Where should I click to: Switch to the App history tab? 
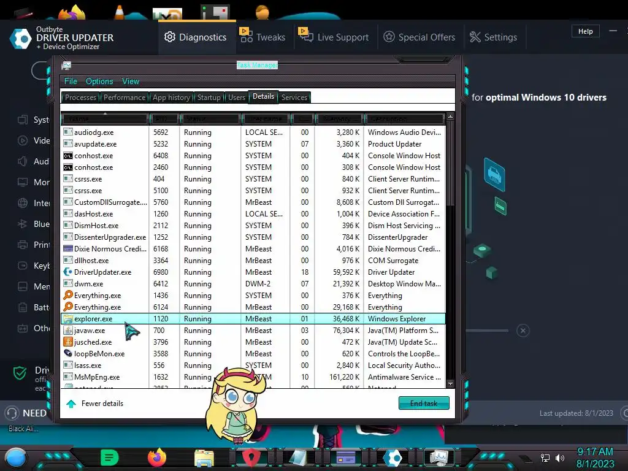pos(171,98)
